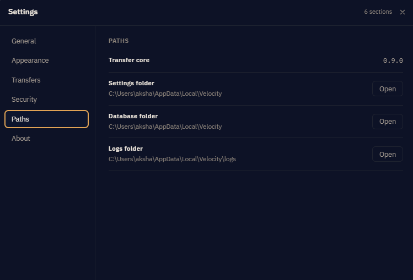Screen dimensions: 413x280
Task: Open the Logs folder
Action: click(x=388, y=154)
